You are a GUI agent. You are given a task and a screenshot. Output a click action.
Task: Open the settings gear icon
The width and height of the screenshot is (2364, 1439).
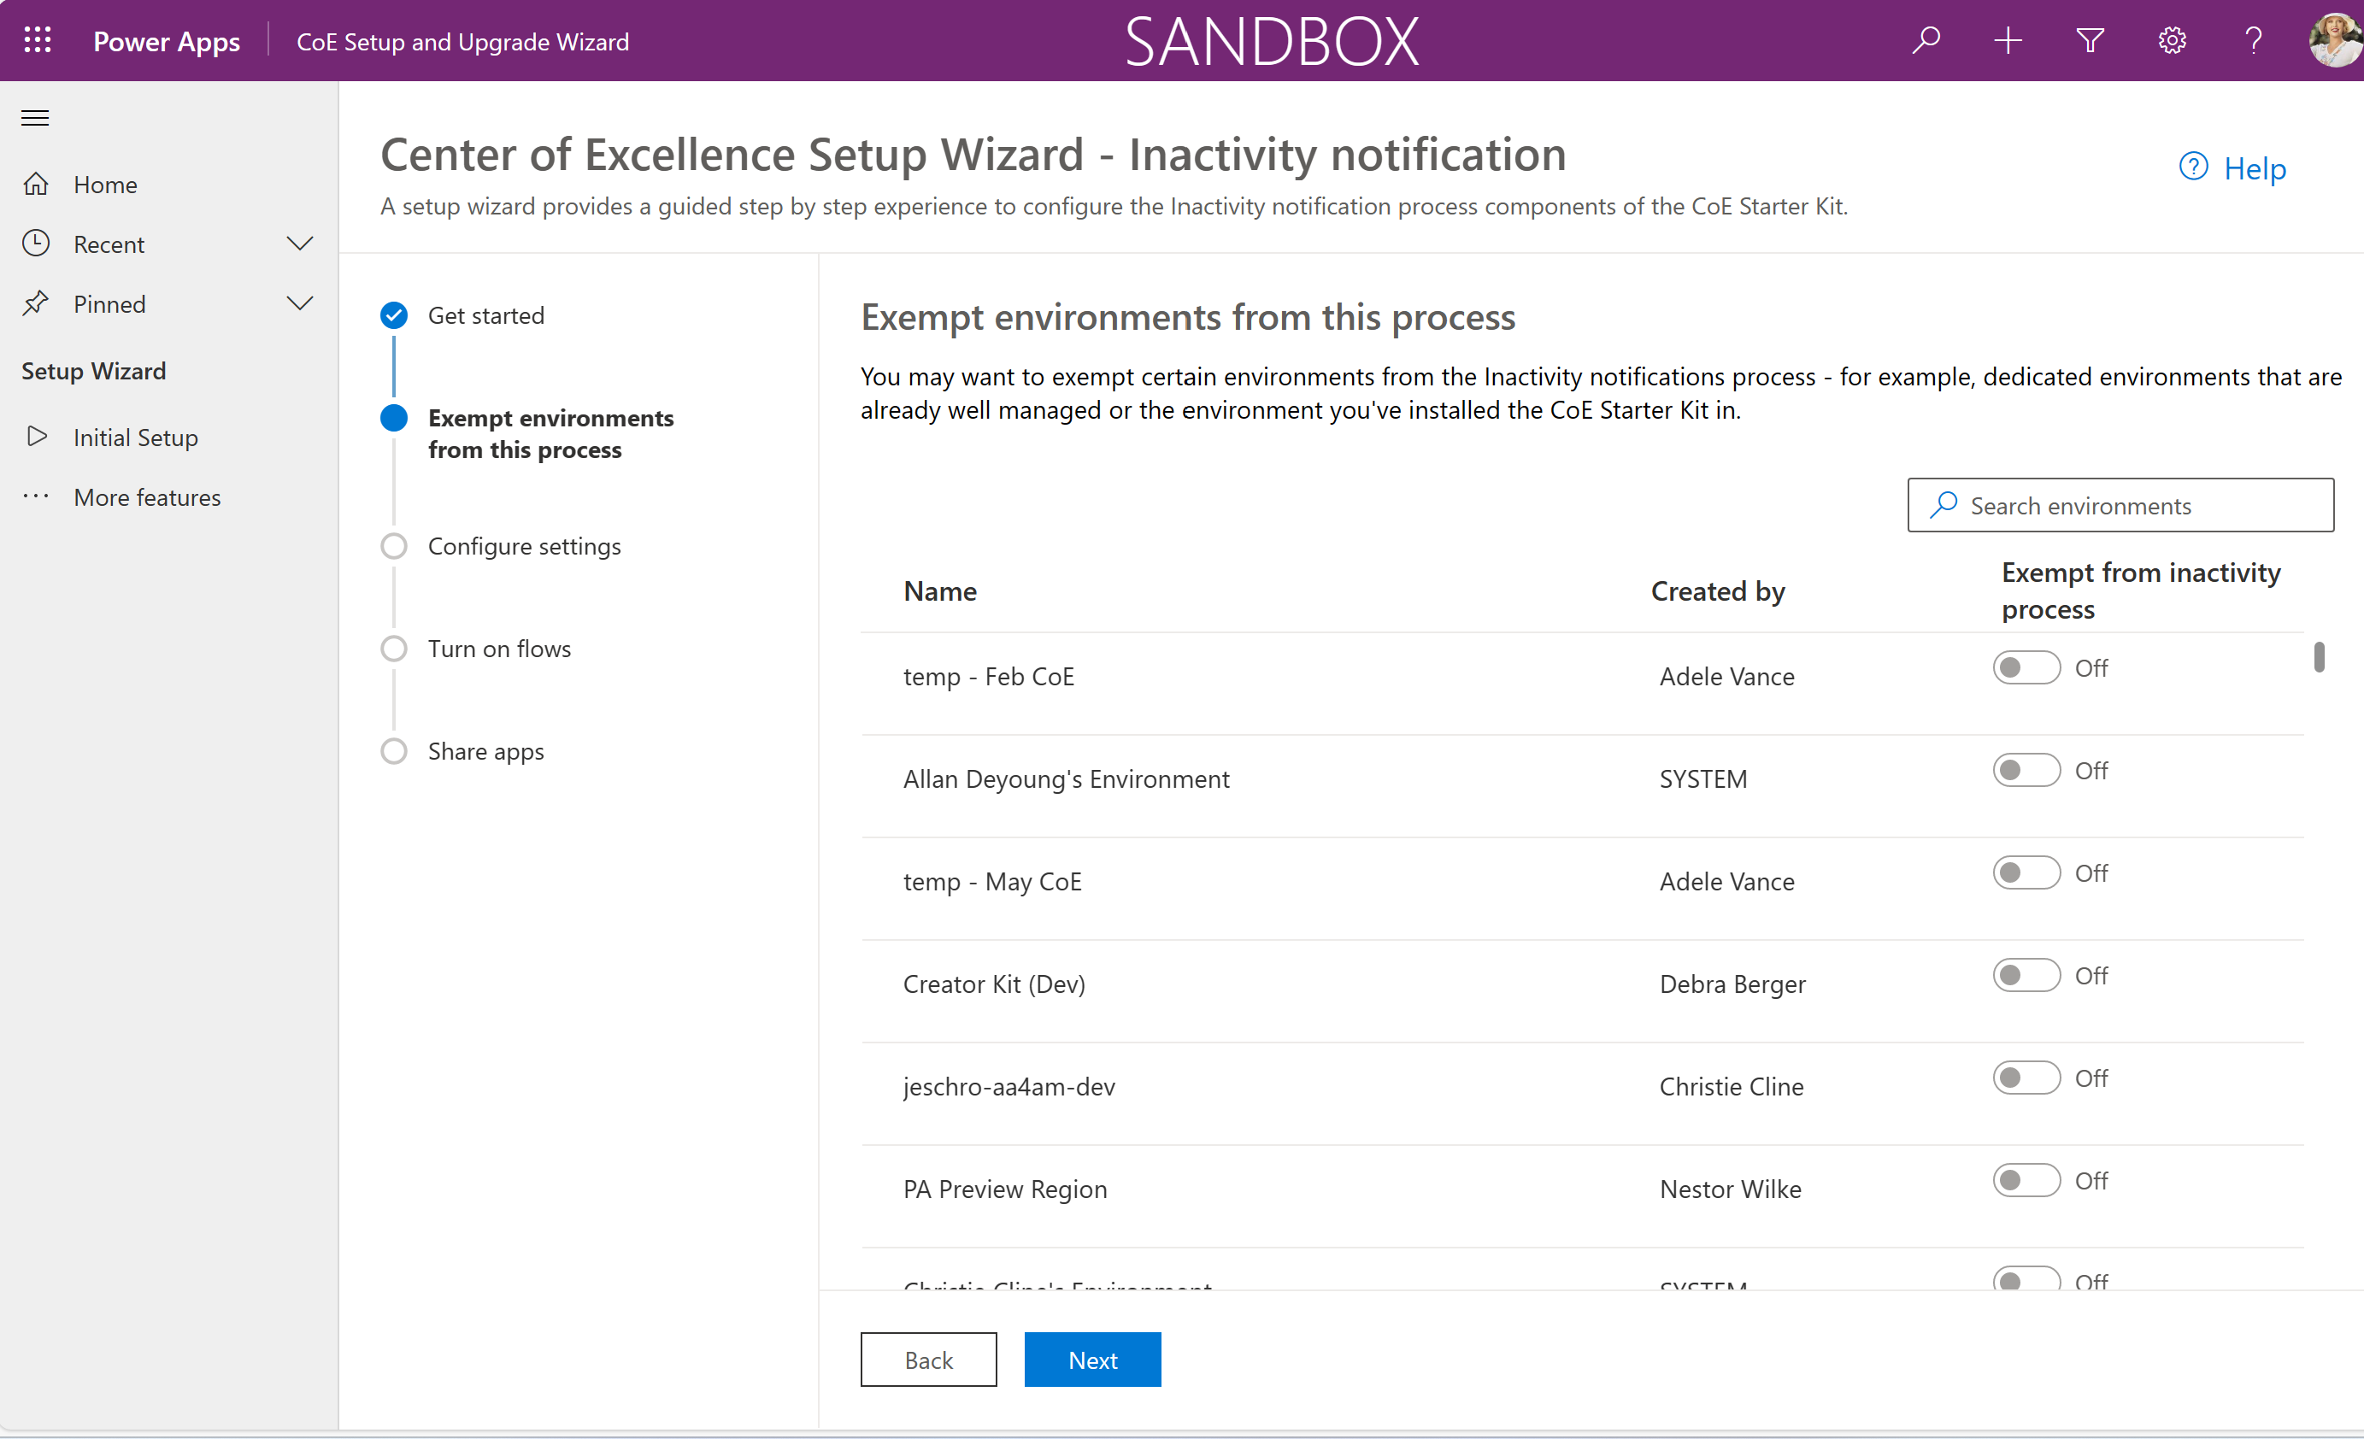coord(2171,40)
